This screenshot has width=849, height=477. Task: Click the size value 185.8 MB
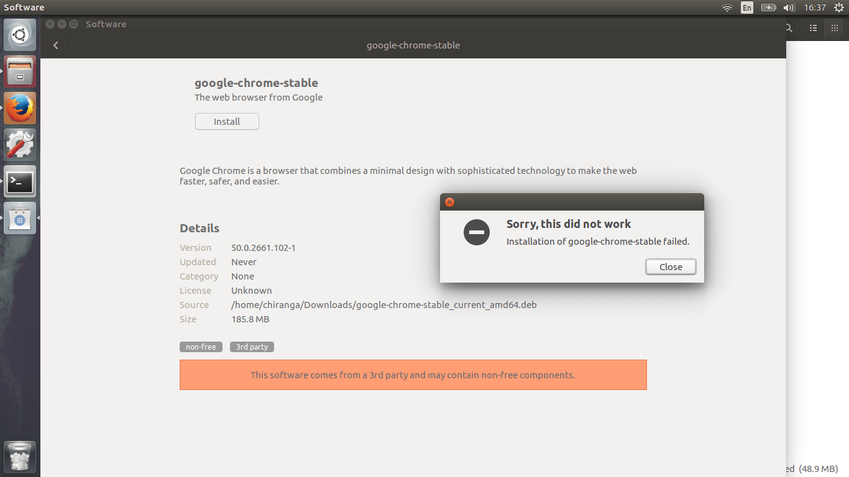pyautogui.click(x=250, y=319)
